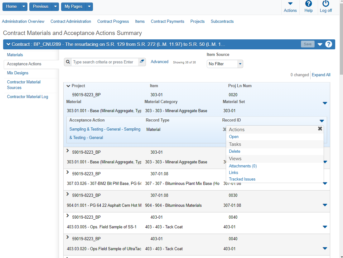Viewport: 343px width, 258px height.
Task: Click the Log off power icon
Action: pyautogui.click(x=326, y=4)
